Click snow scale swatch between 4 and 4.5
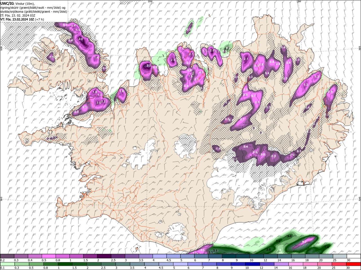The image size is (361, 270). (160, 256)
